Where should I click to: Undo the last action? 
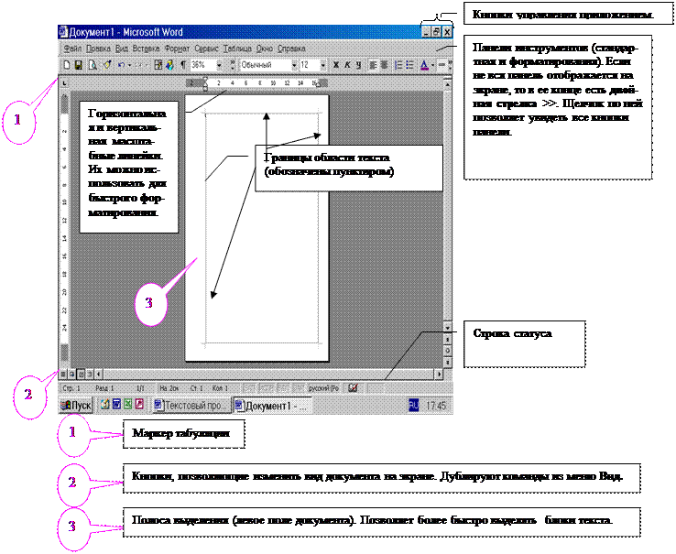coord(122,65)
